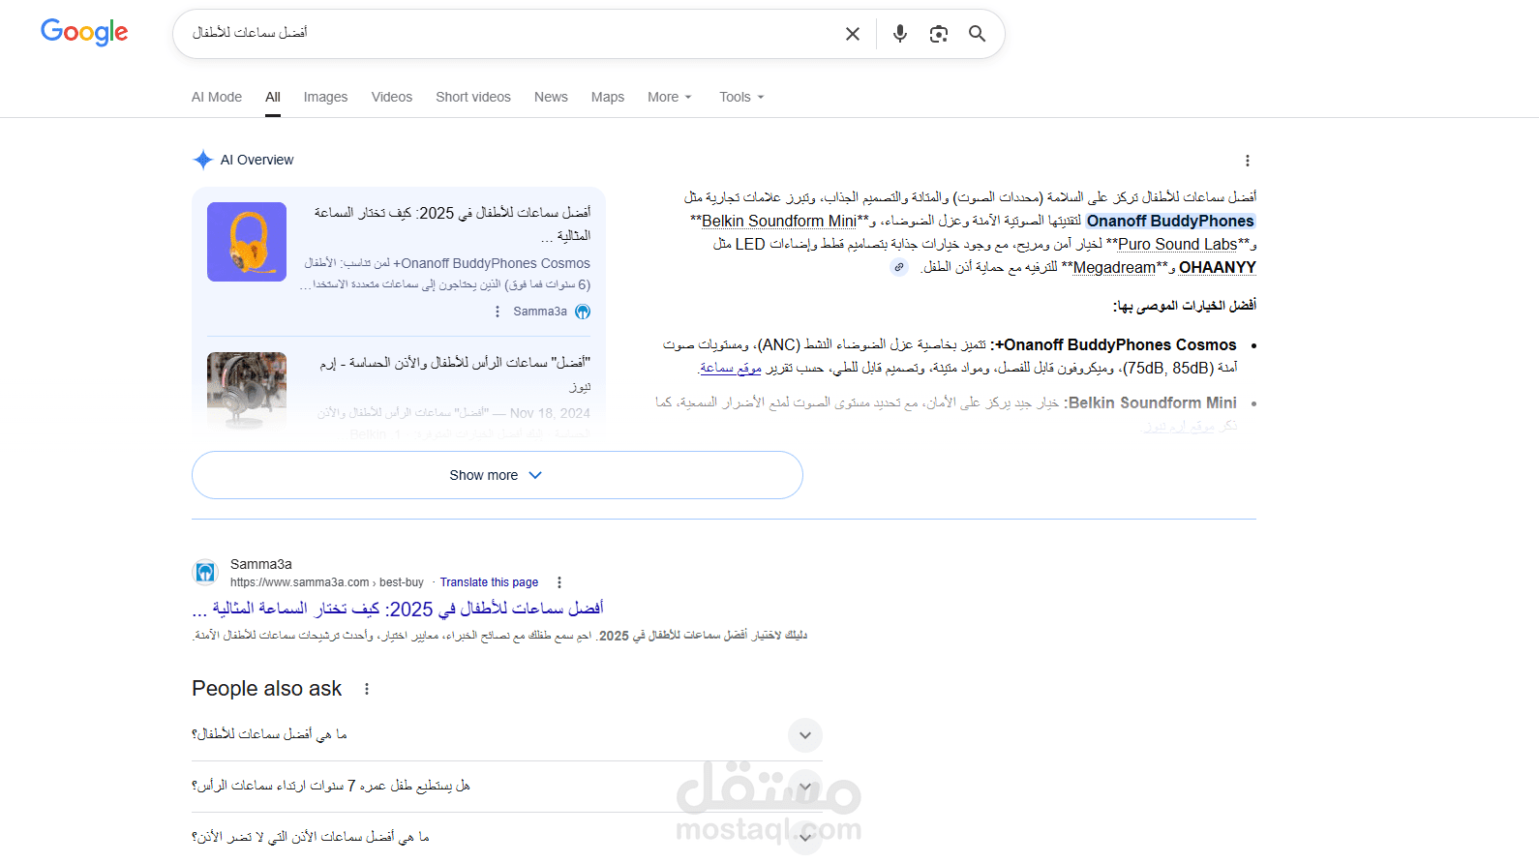
Task: Switch to Videos tab
Action: [392, 97]
